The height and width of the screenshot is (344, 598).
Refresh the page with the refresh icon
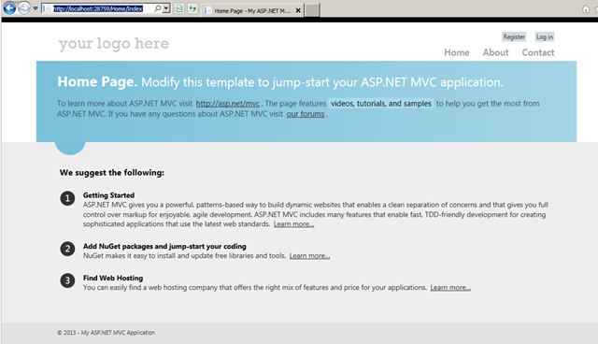tap(192, 8)
